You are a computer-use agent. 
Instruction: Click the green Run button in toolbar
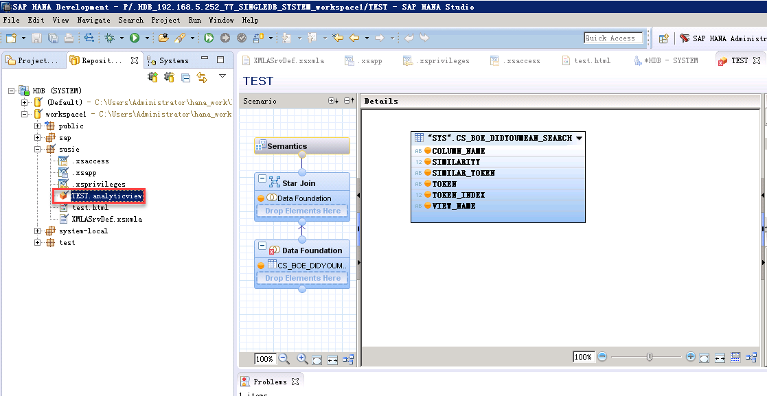[135, 38]
